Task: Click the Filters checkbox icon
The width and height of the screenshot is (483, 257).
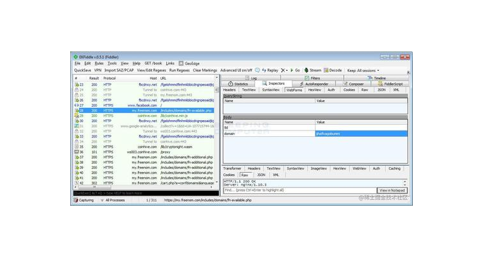Action: (307, 78)
